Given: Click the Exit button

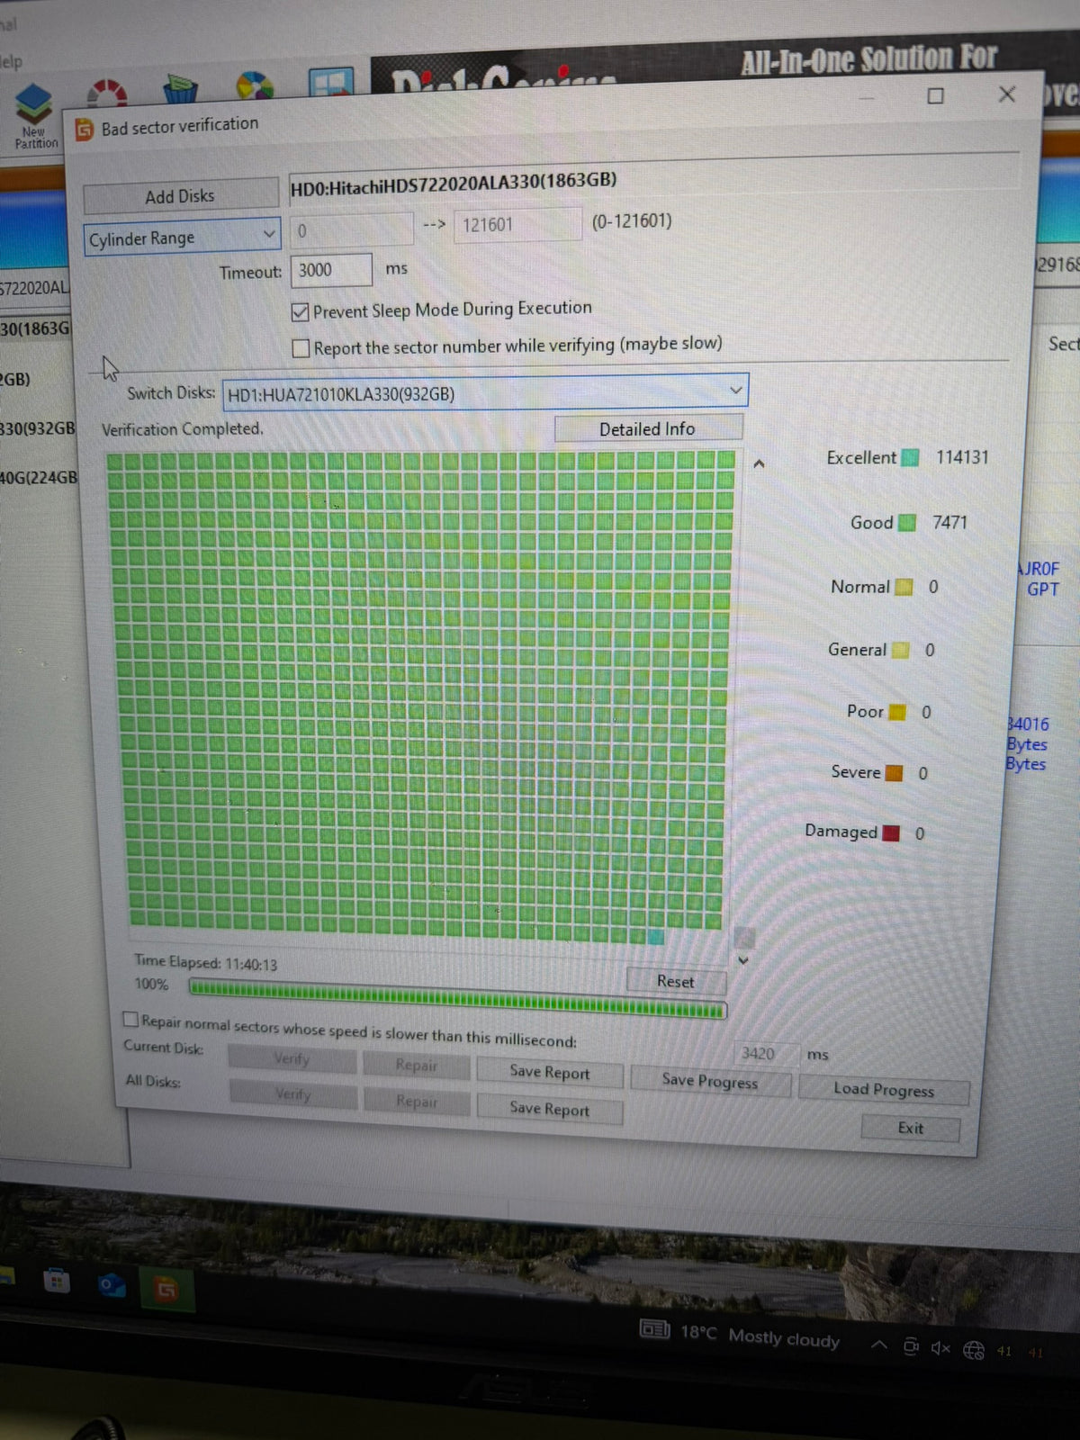Looking at the screenshot, I should pos(911,1128).
